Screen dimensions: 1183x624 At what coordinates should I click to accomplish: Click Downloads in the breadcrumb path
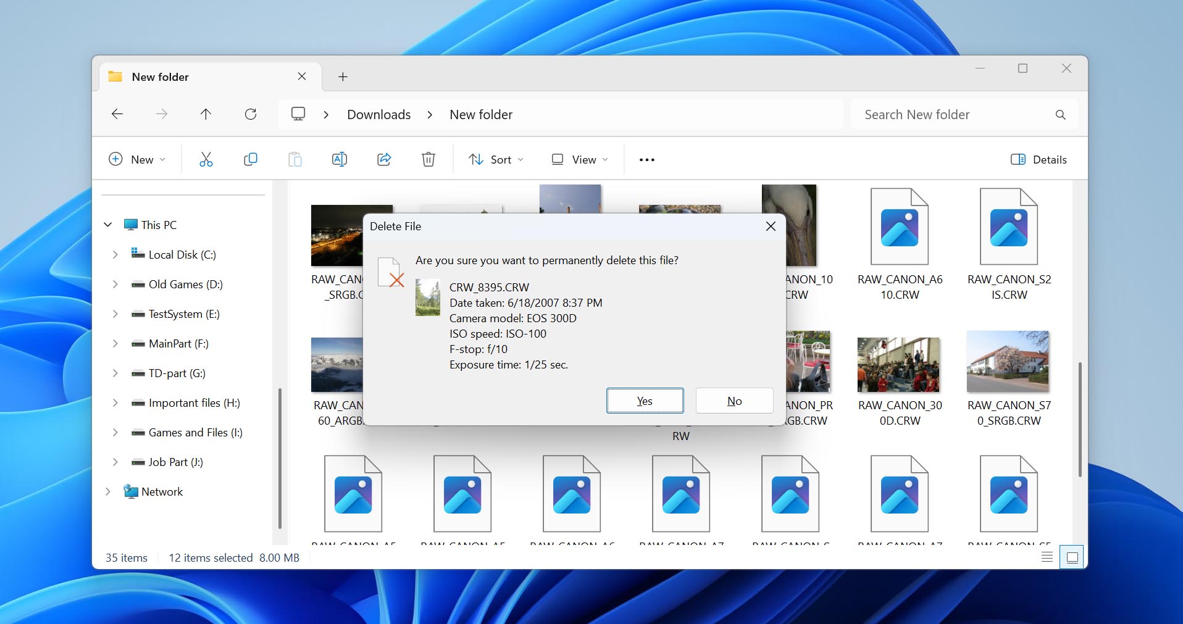[x=379, y=115]
